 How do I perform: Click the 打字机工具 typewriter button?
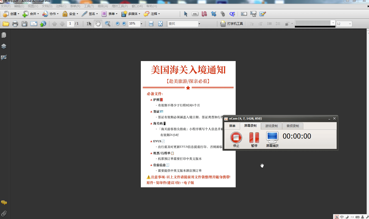232,24
